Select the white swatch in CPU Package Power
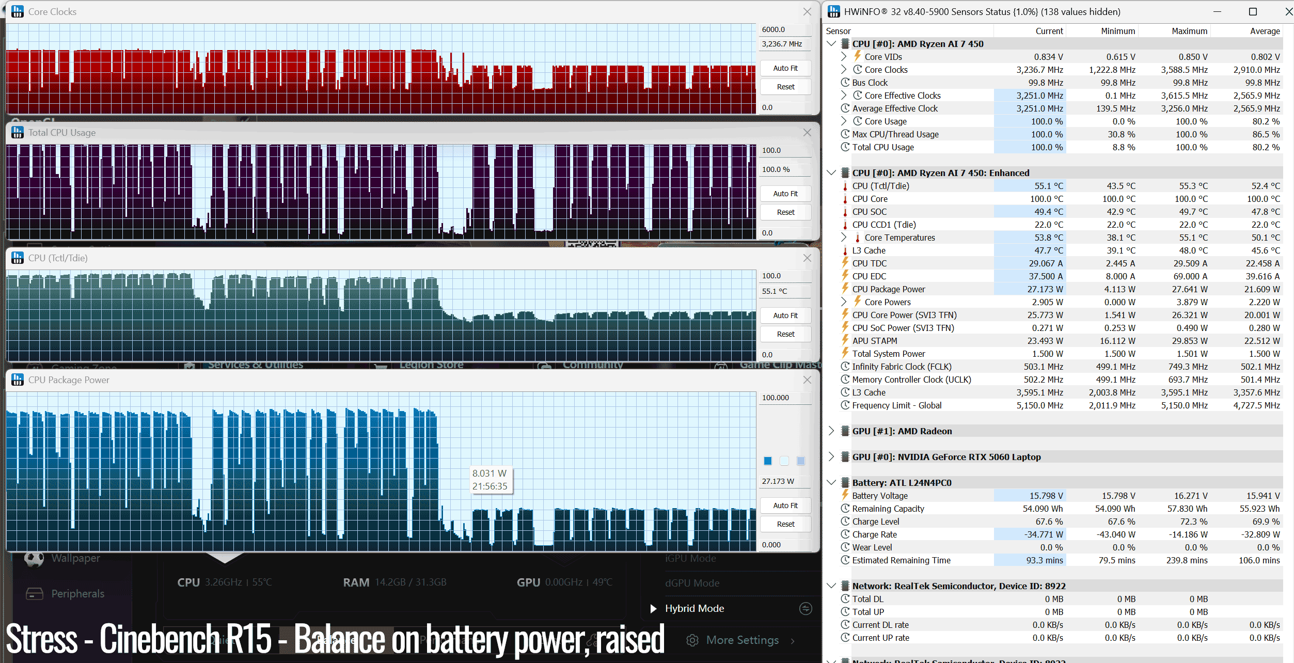 point(784,461)
